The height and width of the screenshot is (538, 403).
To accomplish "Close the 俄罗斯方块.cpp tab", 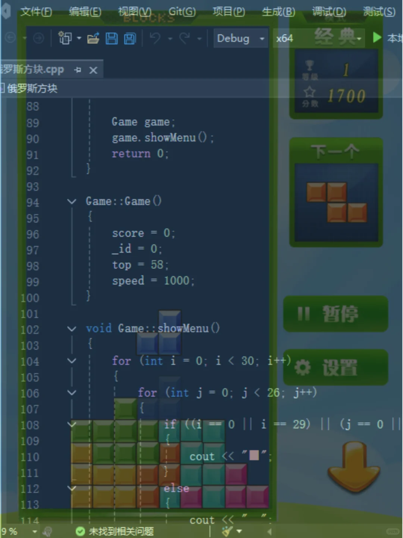I will (93, 70).
